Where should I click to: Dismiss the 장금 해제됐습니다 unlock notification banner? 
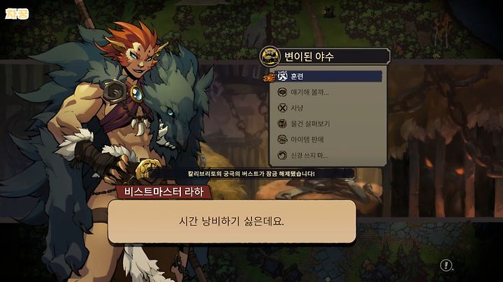pyautogui.click(x=251, y=174)
